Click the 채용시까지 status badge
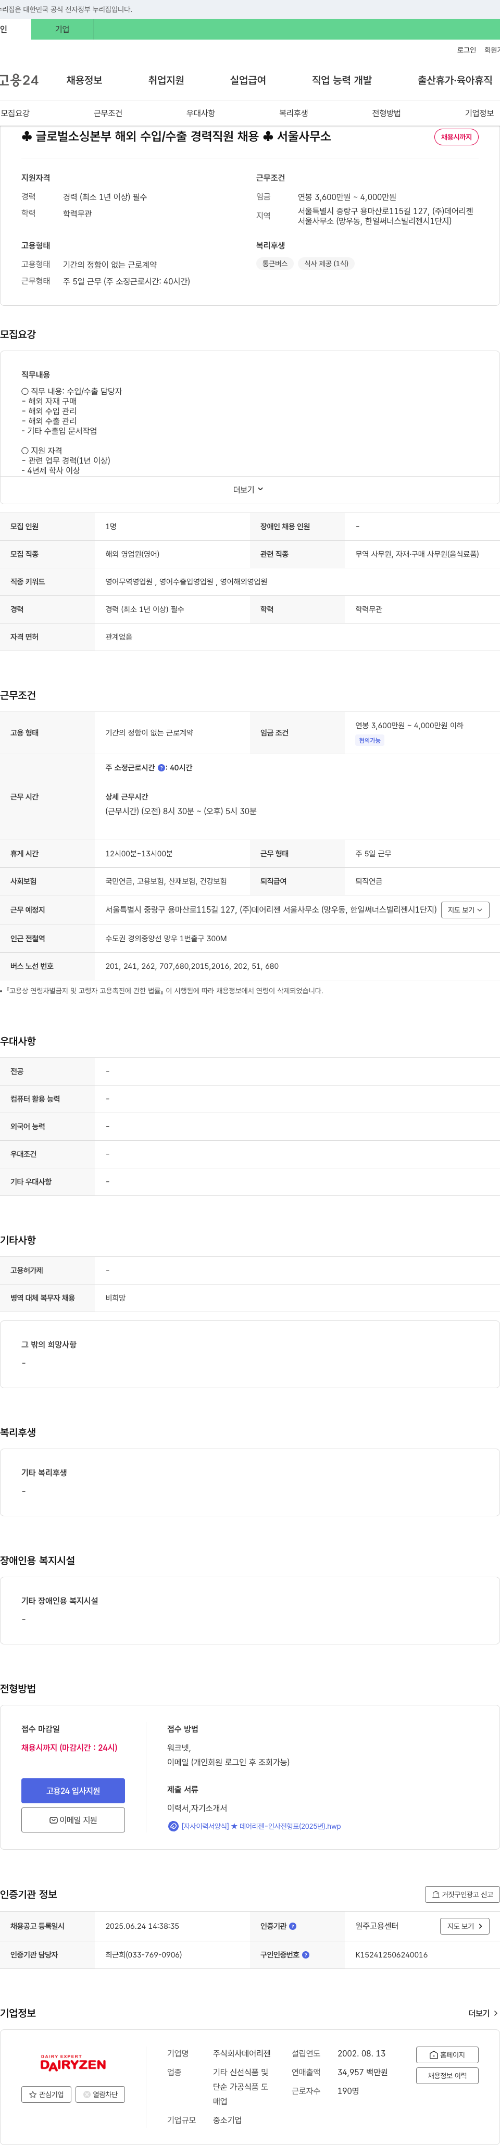The image size is (500, 2145). coord(456,136)
